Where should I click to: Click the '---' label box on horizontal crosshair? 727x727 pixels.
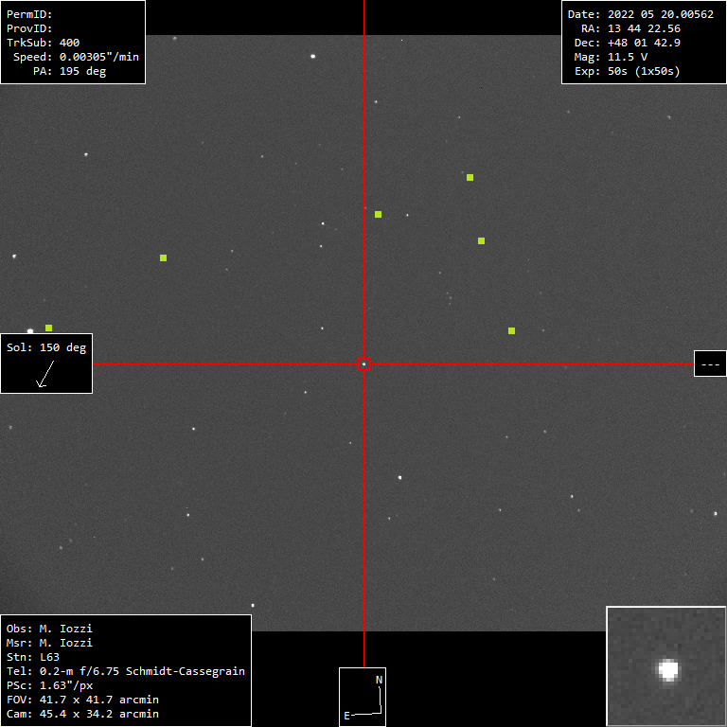[710, 363]
